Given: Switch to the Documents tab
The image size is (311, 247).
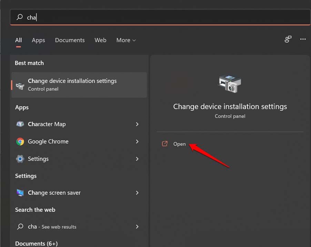Looking at the screenshot, I should click(x=70, y=40).
